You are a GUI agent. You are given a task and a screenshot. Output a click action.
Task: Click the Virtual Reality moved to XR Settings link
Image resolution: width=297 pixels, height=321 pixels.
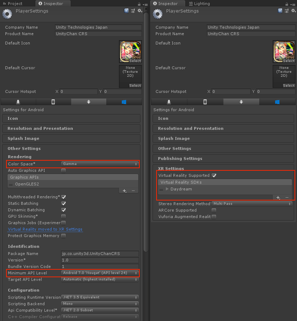(x=45, y=229)
